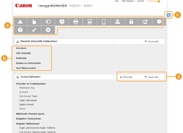
Task: Click the mobile phone icon in toolbar
Action: tap(103, 22)
